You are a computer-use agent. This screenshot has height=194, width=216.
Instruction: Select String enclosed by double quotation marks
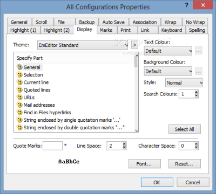click(x=74, y=128)
